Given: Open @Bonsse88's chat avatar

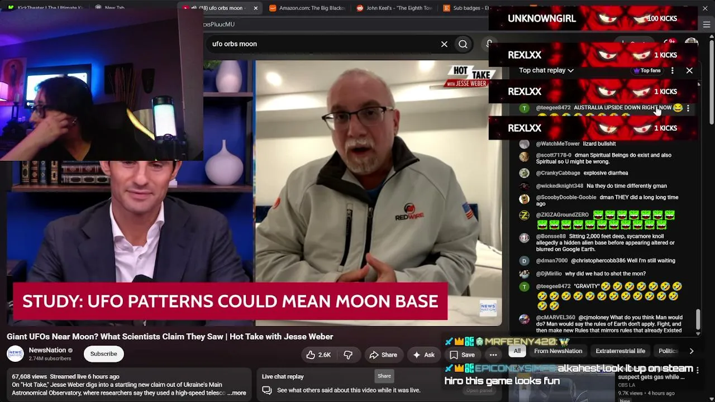Looking at the screenshot, I should [524, 238].
